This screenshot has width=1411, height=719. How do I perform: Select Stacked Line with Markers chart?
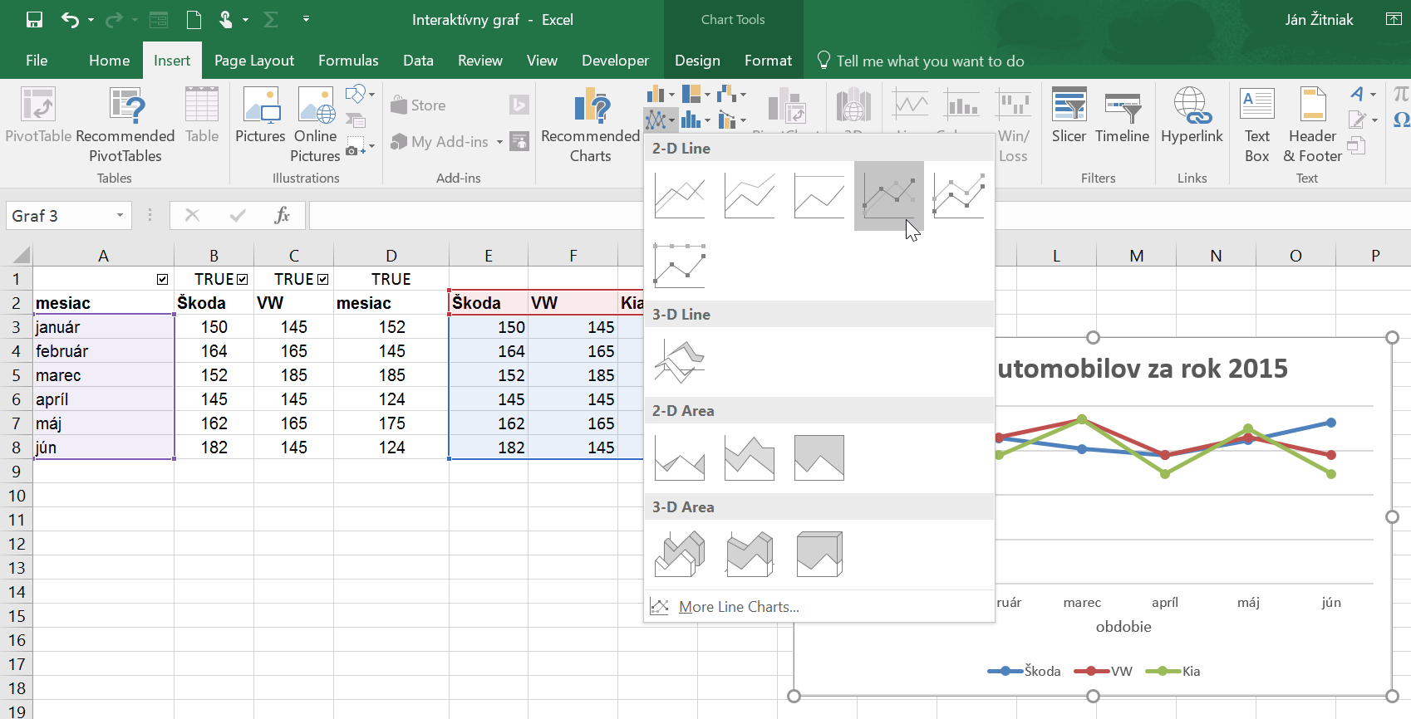click(959, 196)
